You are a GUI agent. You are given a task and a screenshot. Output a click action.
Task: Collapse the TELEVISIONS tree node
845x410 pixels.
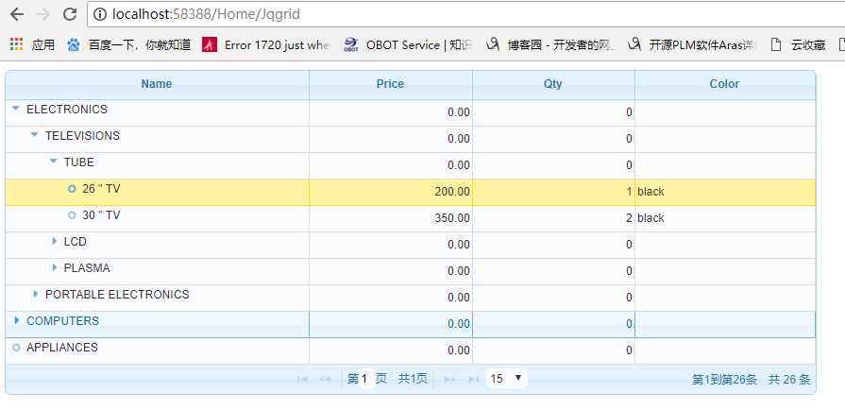tap(35, 135)
